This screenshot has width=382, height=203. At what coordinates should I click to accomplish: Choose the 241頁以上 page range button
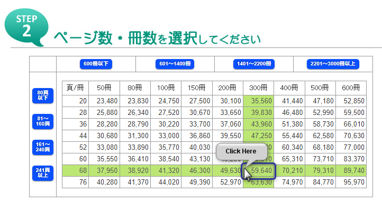(x=43, y=173)
